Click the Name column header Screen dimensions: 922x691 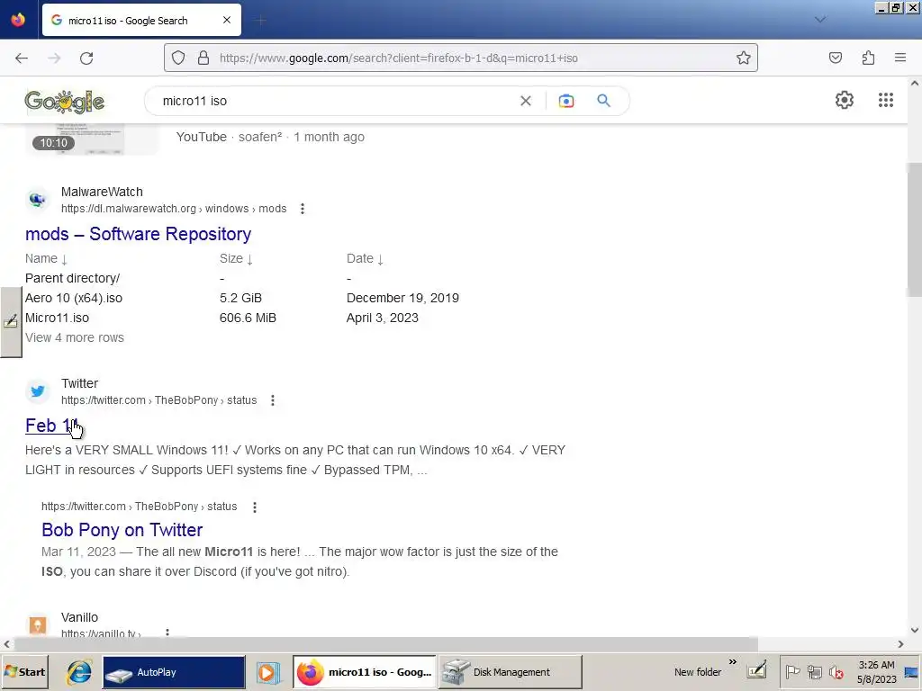(x=47, y=258)
